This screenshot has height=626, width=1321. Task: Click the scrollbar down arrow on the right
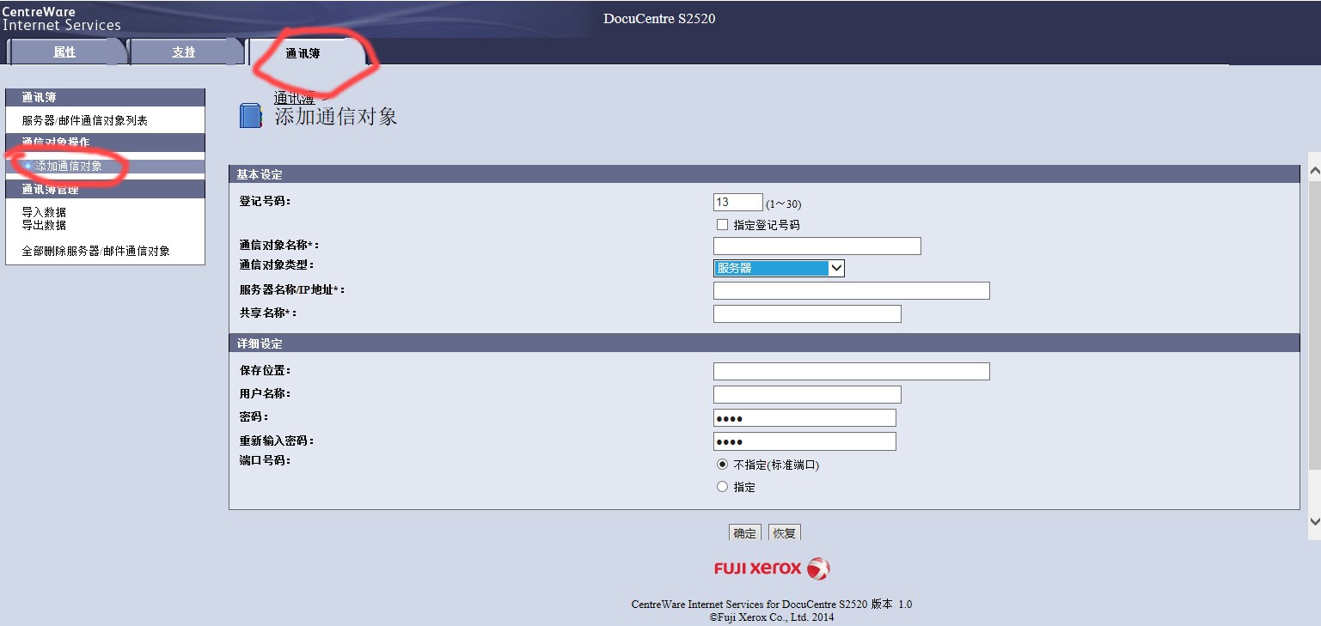click(1314, 520)
